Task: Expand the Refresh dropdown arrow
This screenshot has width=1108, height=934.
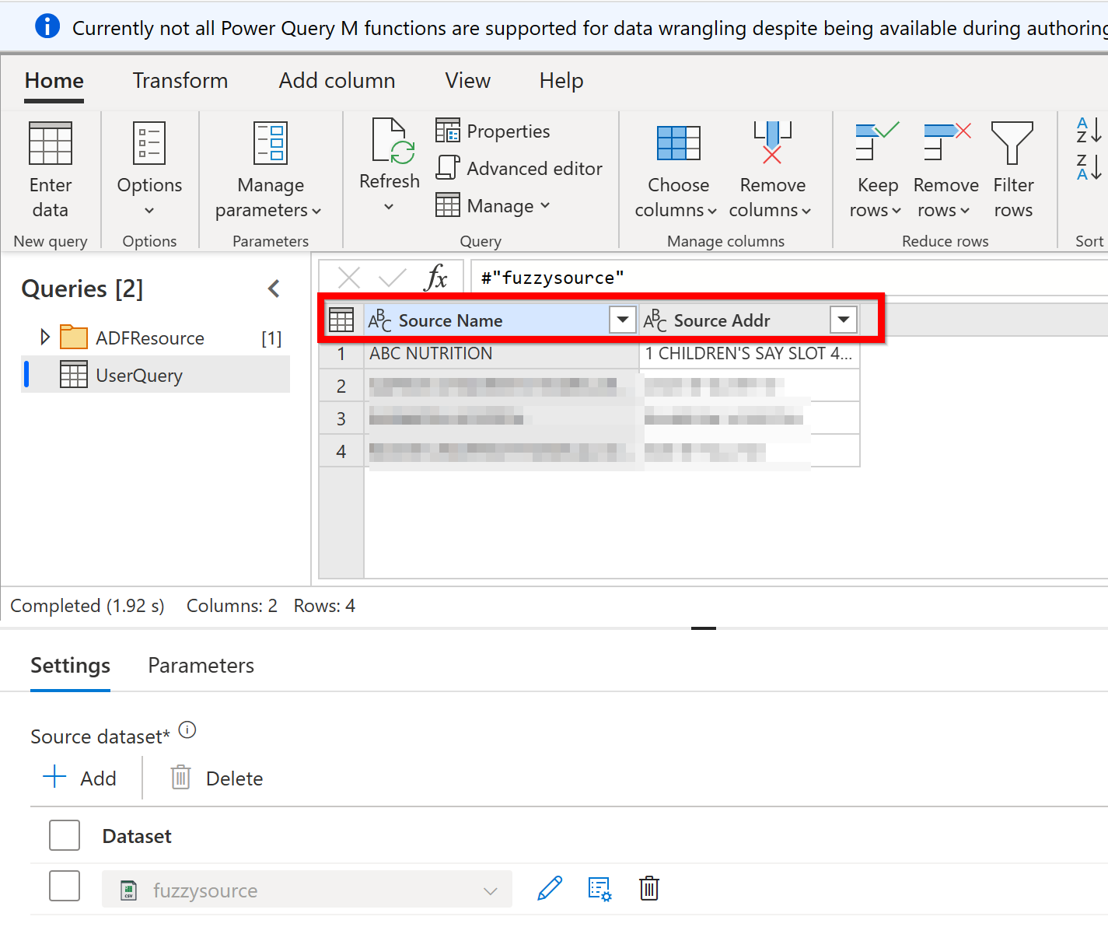Action: click(389, 207)
